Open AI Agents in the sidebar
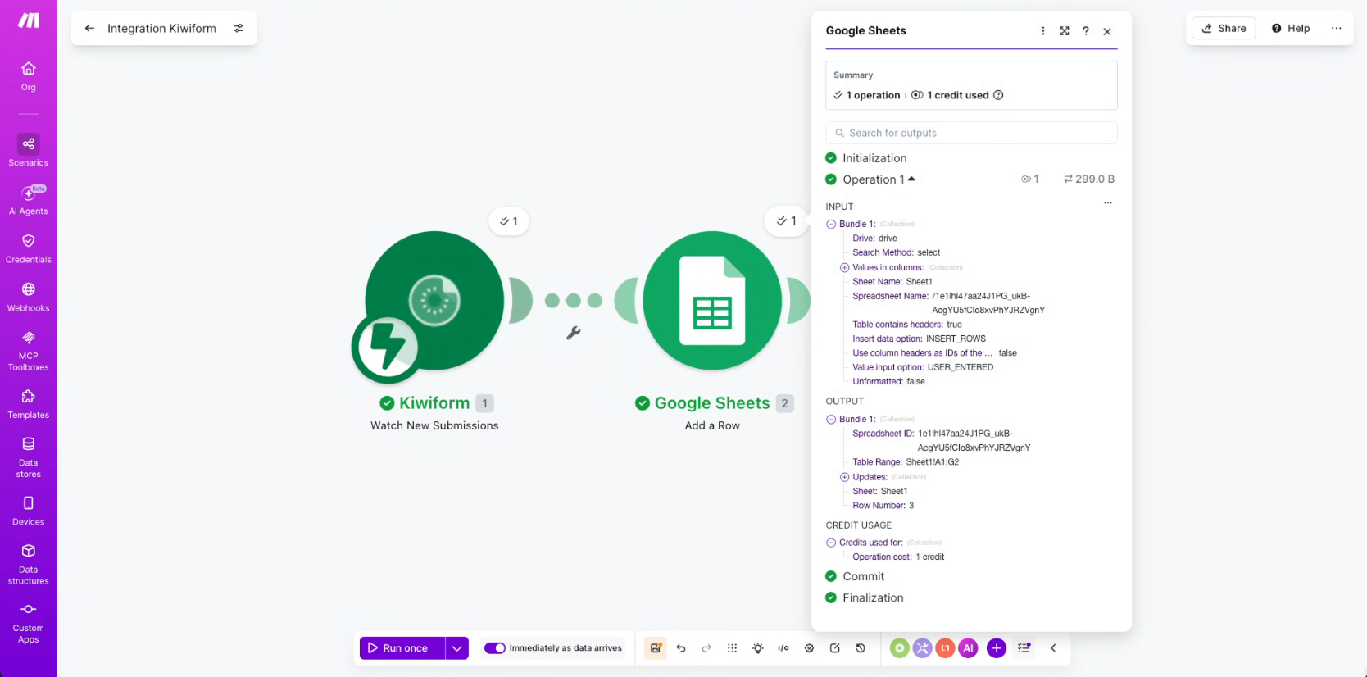Screen dimensions: 1367x677 click(x=29, y=200)
